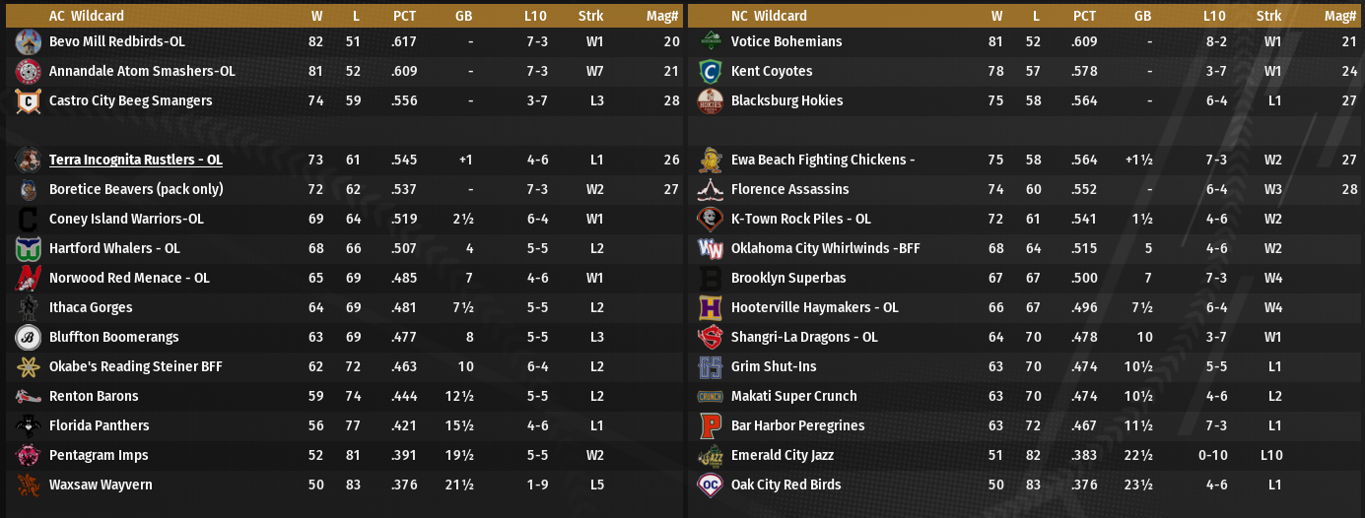Open the Terra Incognita Rustlers team page
This screenshot has height=518, width=1365.
pyautogui.click(x=136, y=160)
